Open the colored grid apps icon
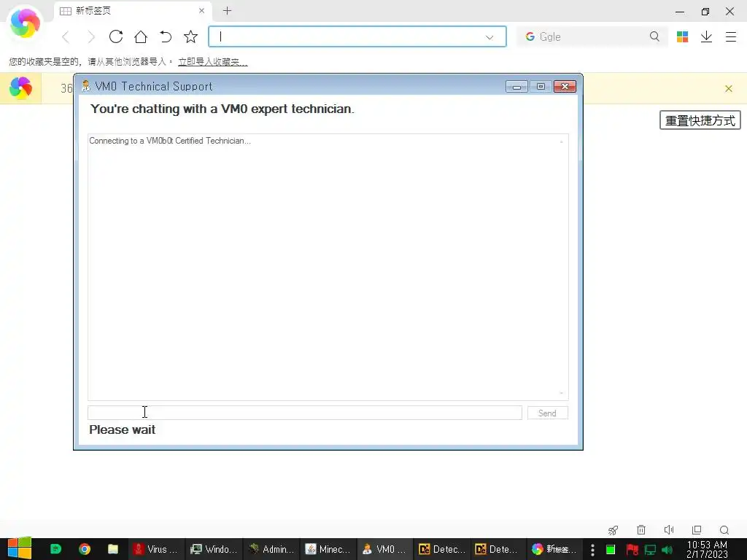The width and height of the screenshot is (747, 560). tap(682, 36)
